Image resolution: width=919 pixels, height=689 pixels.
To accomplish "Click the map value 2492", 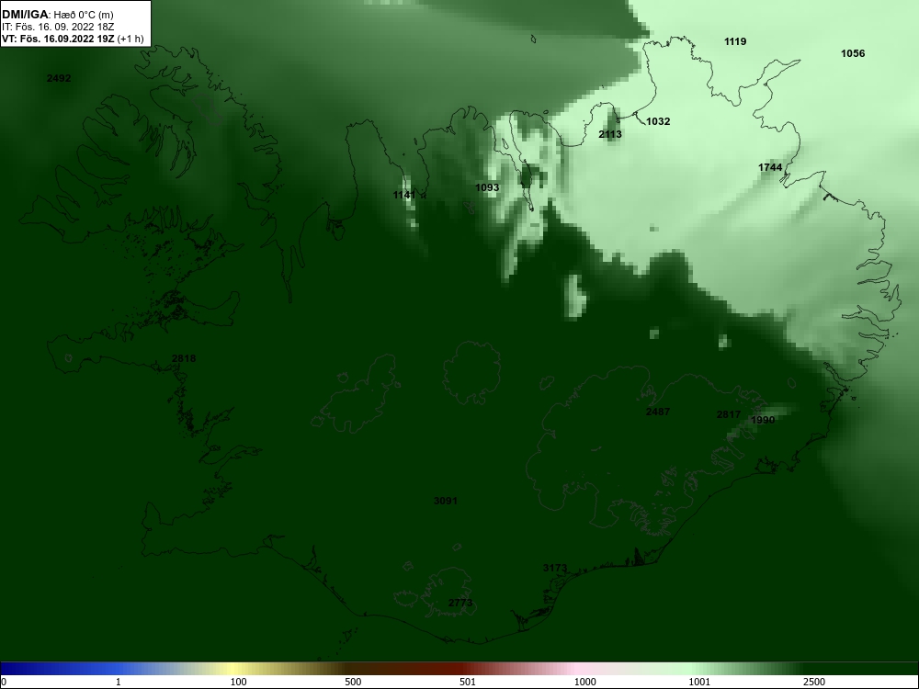I will 59,78.
